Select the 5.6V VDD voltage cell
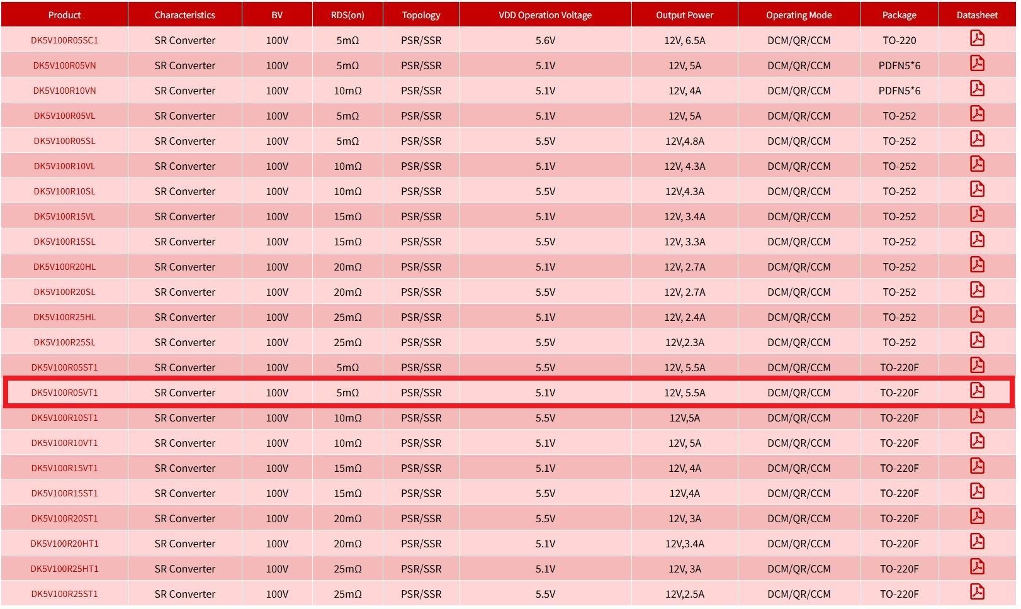 click(545, 40)
